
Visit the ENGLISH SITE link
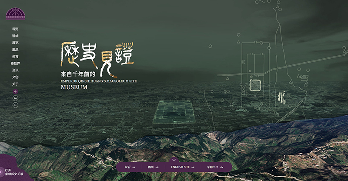(183, 167)
